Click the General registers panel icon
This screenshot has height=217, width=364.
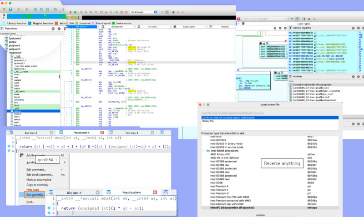[290, 28]
